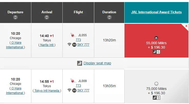Click the 6 seats remaining indicator
The width and height of the screenshot is (189, 104).
[156, 52]
